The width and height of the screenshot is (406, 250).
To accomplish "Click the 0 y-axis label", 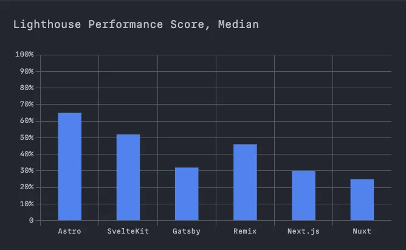I will pyautogui.click(x=32, y=220).
